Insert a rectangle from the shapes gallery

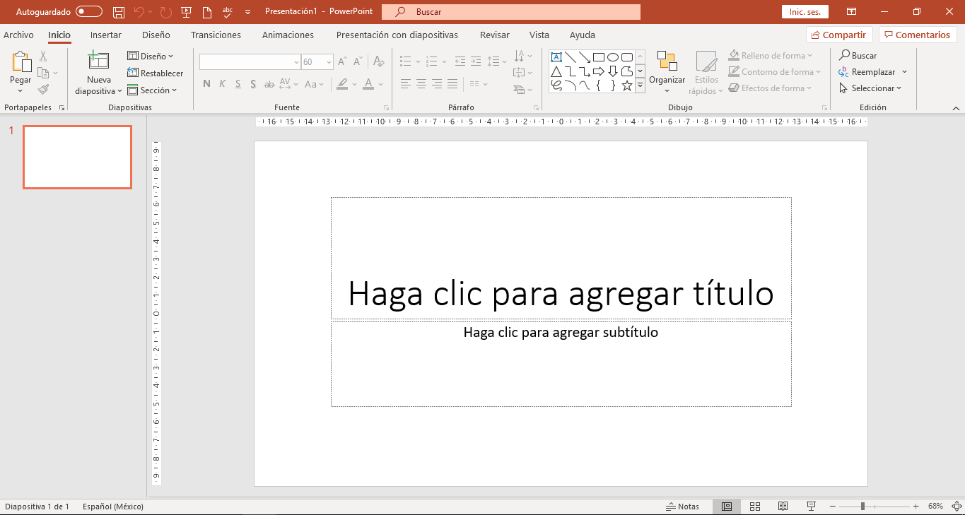(x=597, y=57)
